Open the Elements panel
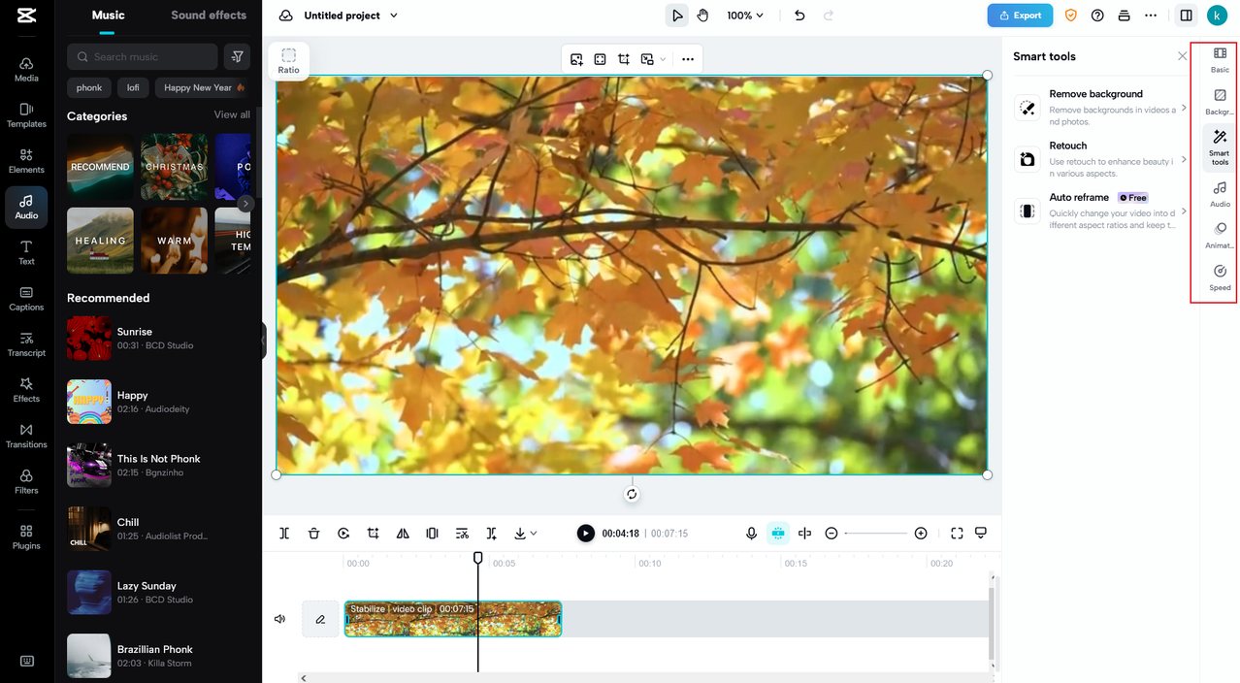 coord(26,161)
